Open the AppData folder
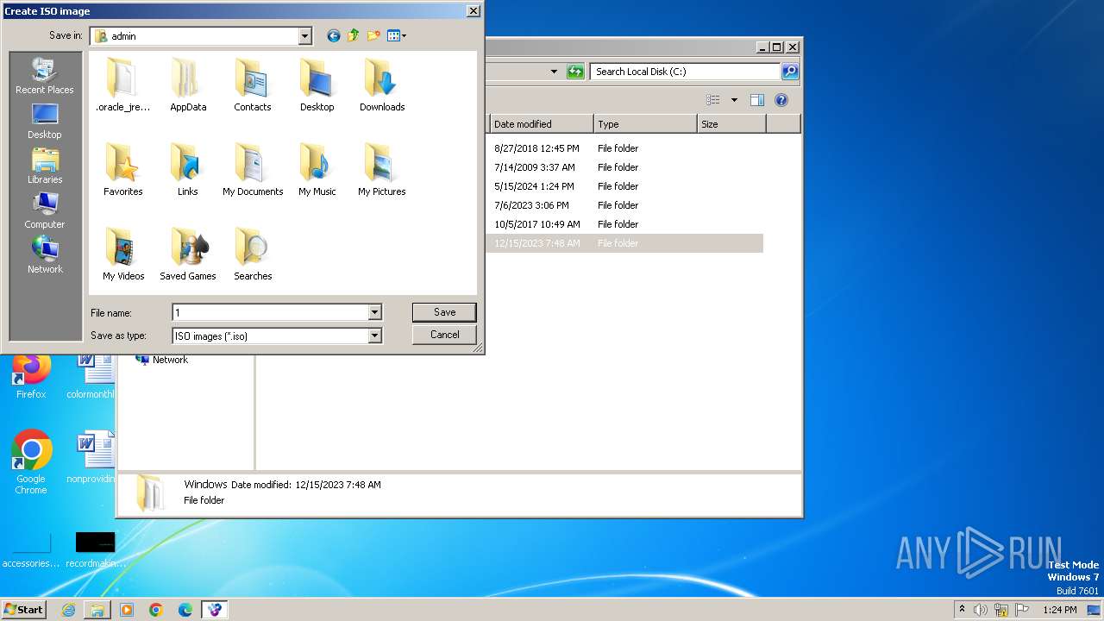 [188, 85]
